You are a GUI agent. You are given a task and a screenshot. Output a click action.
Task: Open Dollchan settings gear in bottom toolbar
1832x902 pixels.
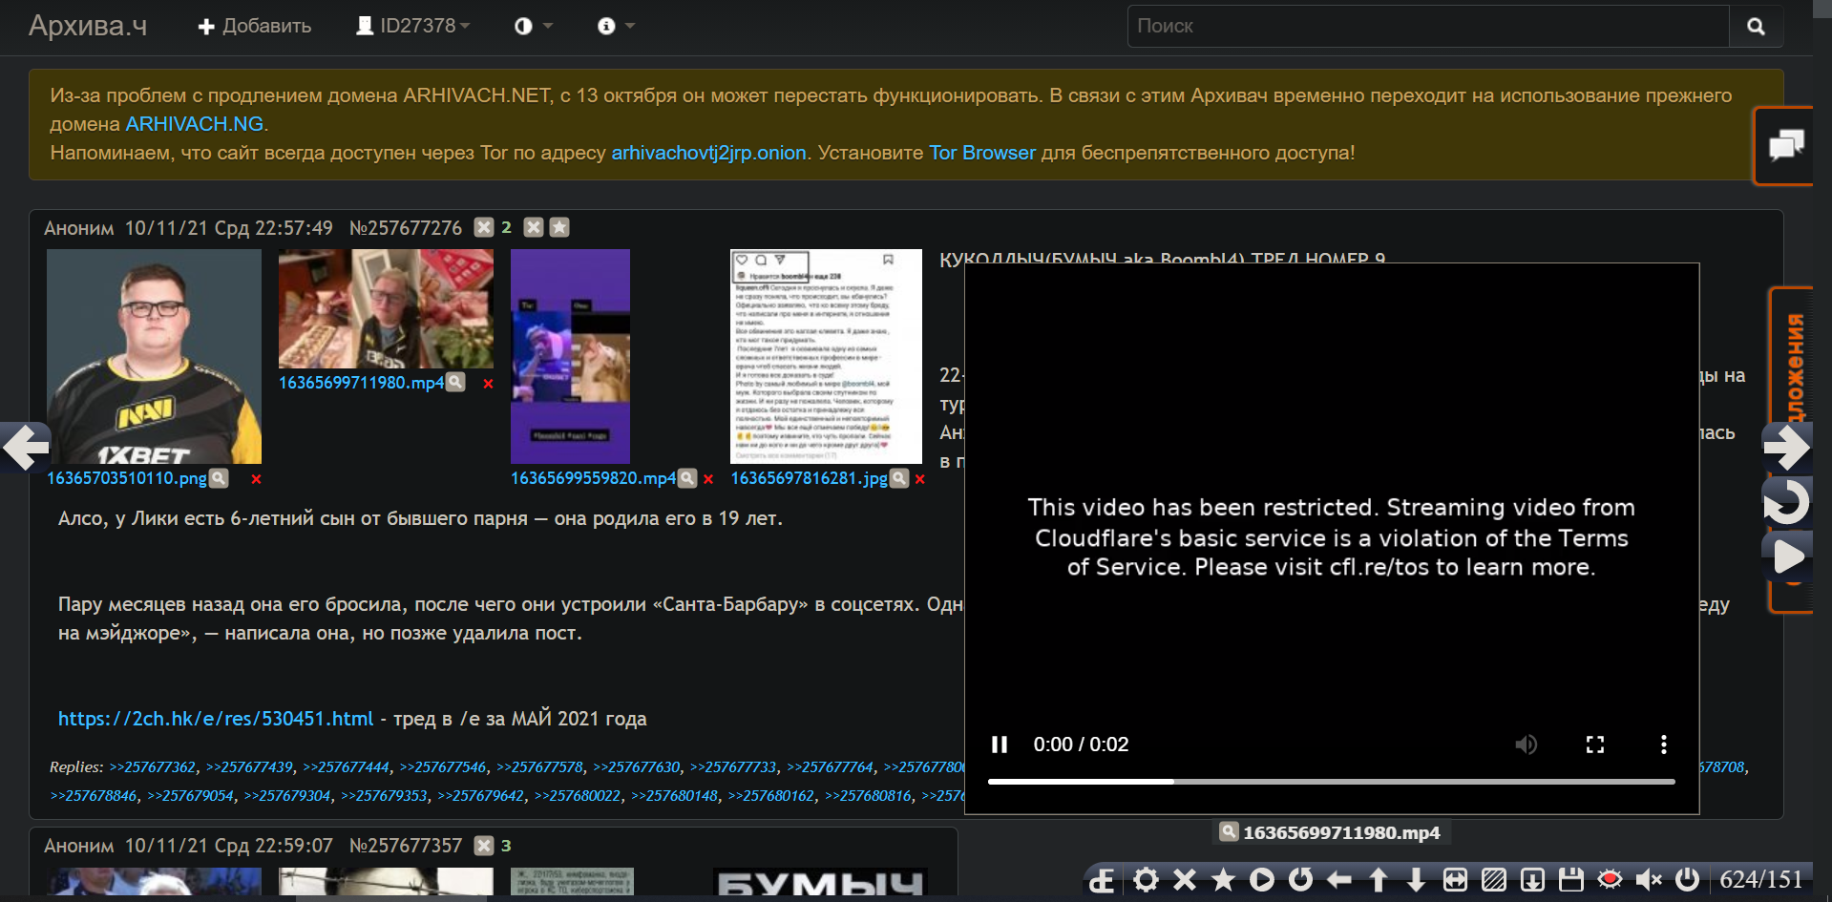coord(1146,879)
